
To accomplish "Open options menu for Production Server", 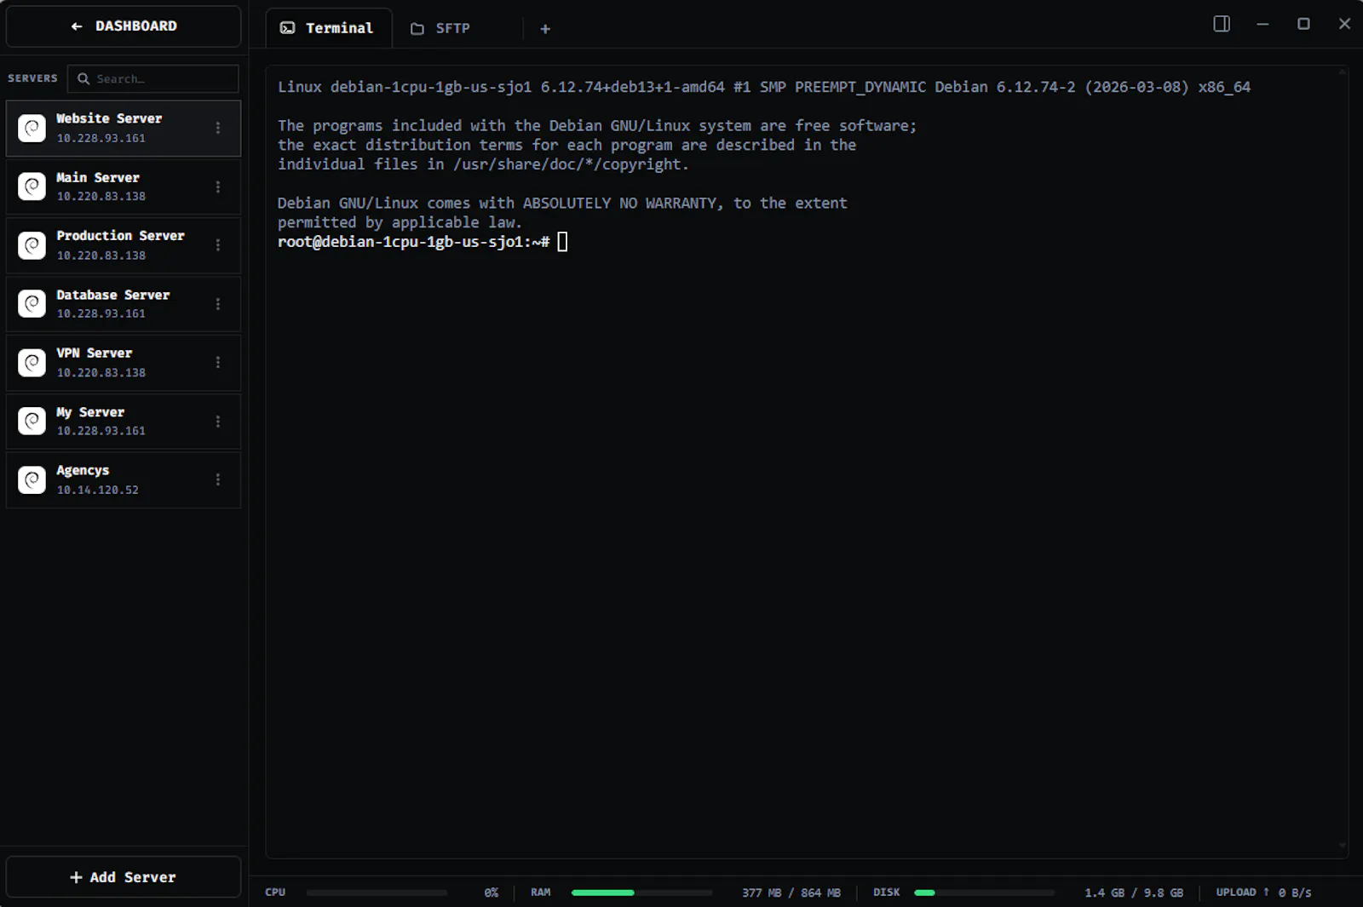I will click(x=218, y=245).
